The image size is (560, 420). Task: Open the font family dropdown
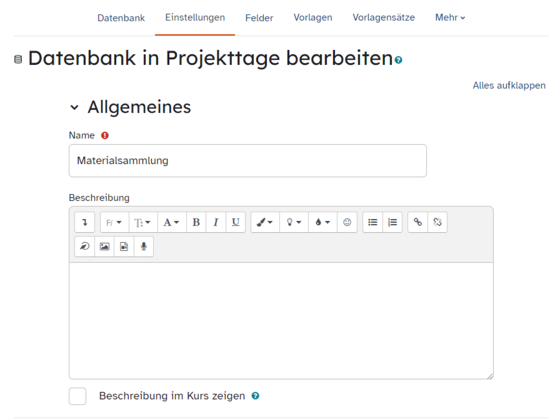[x=114, y=222]
